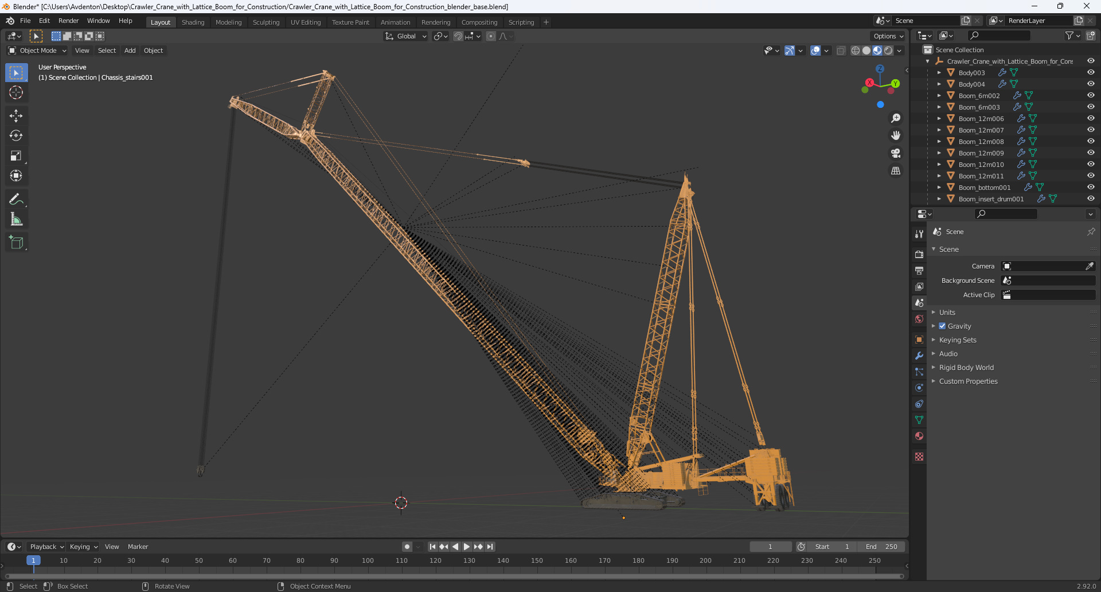Viewport: 1101px width, 592px height.
Task: Select the Annotate tool
Action: 16,199
